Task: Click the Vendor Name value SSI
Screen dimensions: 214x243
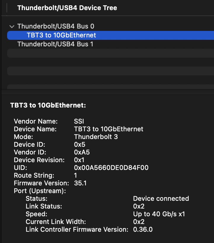Action: (x=79, y=121)
